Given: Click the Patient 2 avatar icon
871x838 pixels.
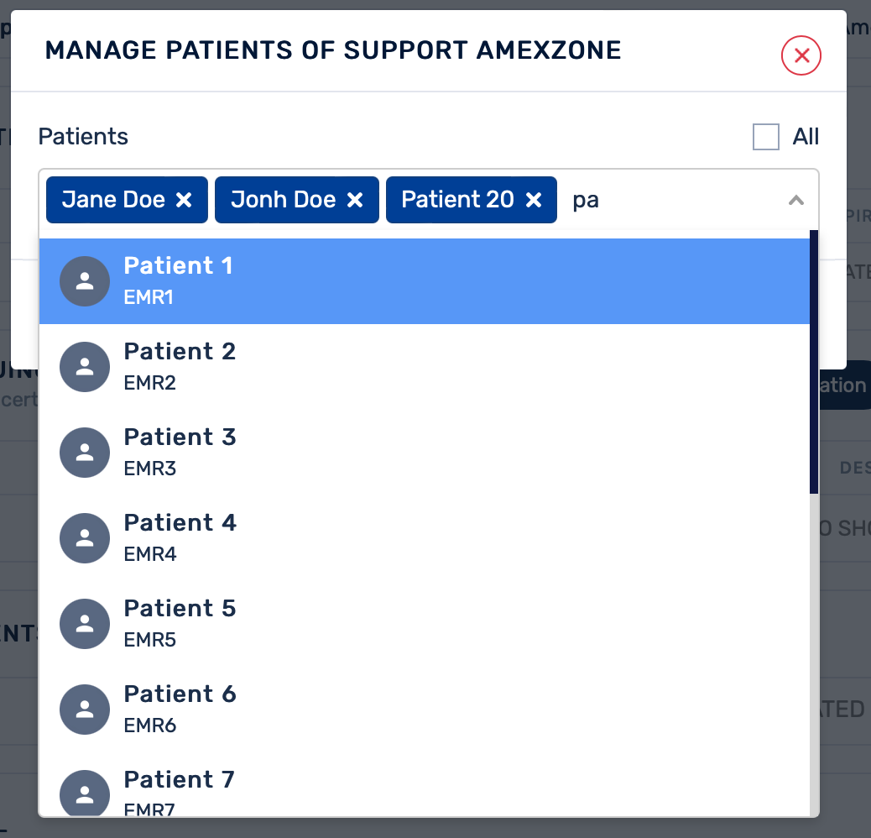Looking at the screenshot, I should [85, 367].
